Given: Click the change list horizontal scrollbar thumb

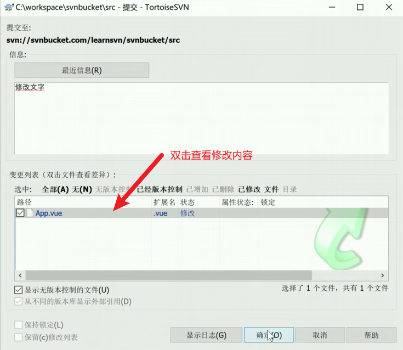Looking at the screenshot, I should tap(169, 275).
